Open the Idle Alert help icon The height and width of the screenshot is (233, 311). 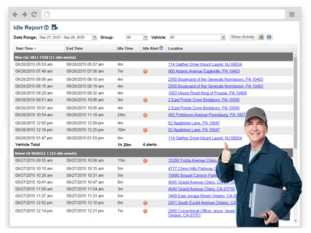click(x=161, y=48)
